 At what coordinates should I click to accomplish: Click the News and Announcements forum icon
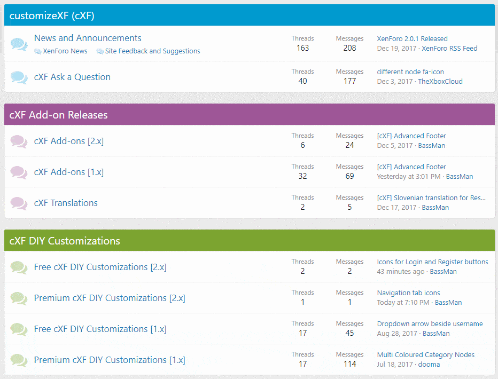click(19, 44)
